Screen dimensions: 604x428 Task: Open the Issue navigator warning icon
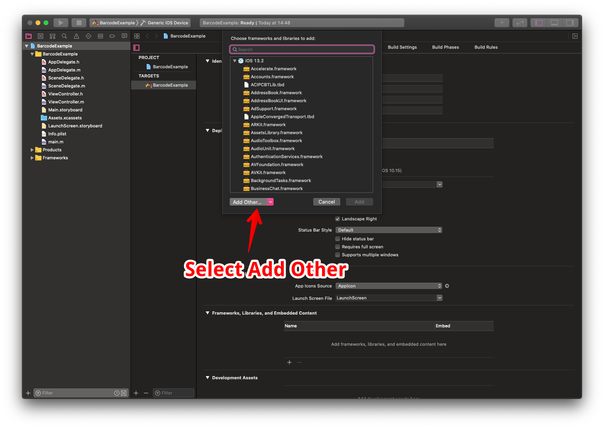coord(76,36)
